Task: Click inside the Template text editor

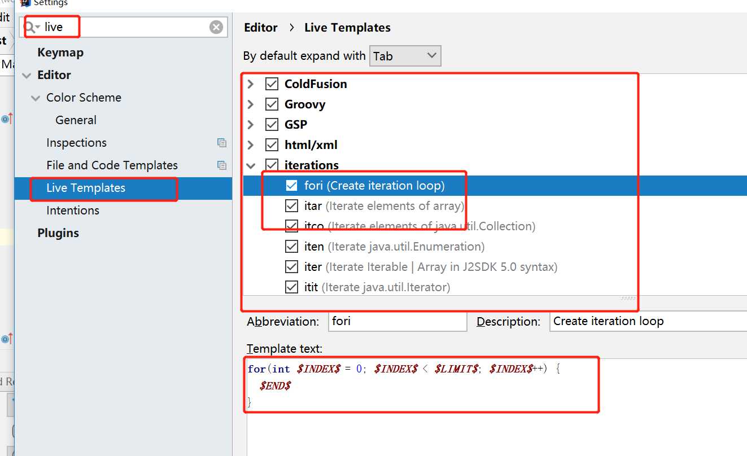Action: [497, 407]
